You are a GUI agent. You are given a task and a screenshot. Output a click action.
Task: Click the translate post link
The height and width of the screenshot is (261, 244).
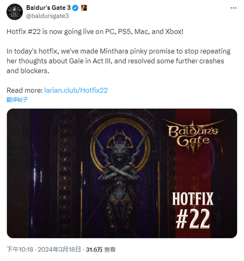(17, 99)
